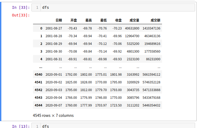Select the date cell 2020-09-02

coord(54,82)
